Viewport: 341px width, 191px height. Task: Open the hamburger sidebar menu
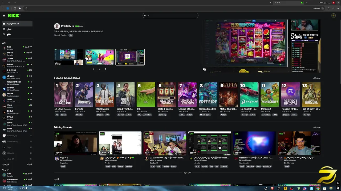pyautogui.click(x=4, y=16)
